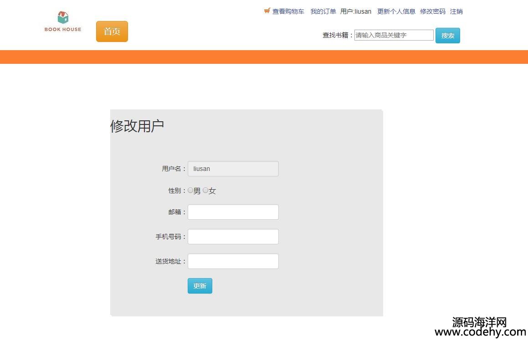Log out via 注销 link
This screenshot has height=341, width=528.
[456, 11]
